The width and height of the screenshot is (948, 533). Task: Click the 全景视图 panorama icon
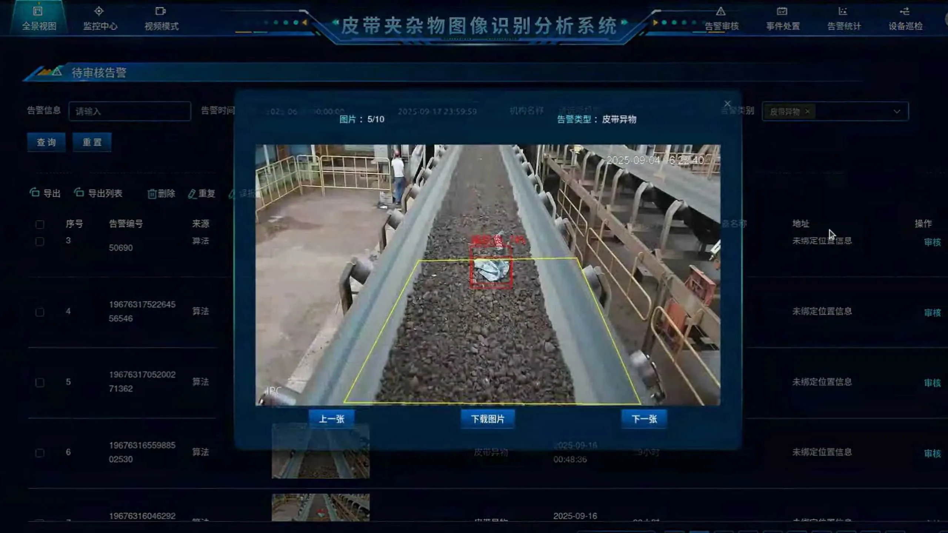click(x=38, y=11)
